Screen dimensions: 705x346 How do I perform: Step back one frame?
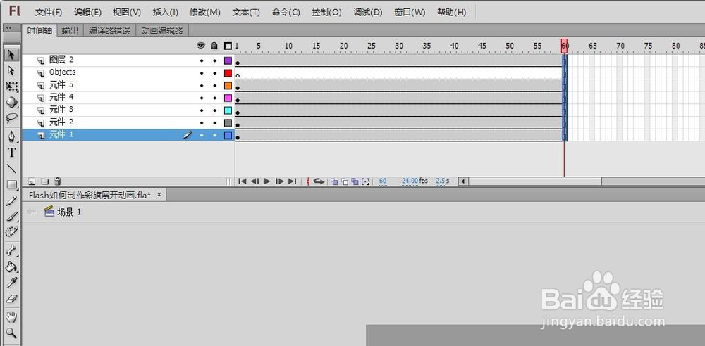[255, 181]
